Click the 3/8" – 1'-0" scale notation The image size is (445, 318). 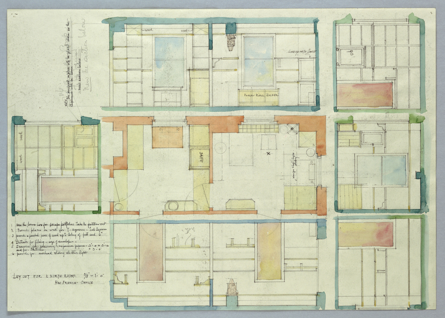pos(94,276)
